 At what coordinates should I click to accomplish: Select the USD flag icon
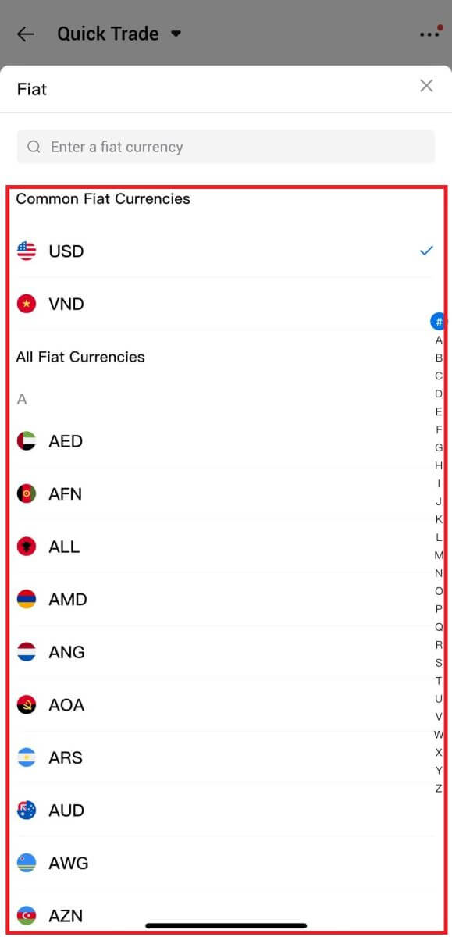tap(27, 251)
